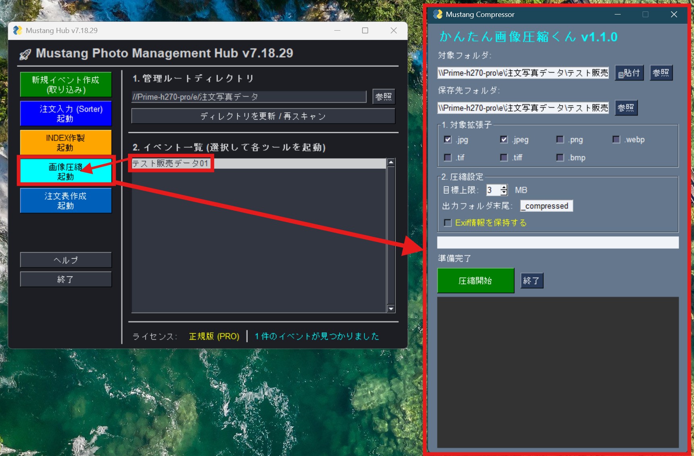The image size is (694, 456).
Task: Minimize the Mustang Hub window
Action: point(337,31)
